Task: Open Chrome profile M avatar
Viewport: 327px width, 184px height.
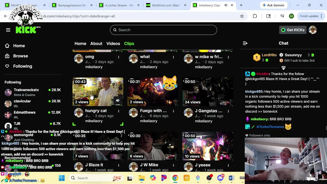Action: click(291, 16)
